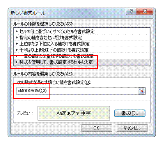Click the 次の数式を満たす場合に値を書式設定(O) label

[x=54, y=82]
